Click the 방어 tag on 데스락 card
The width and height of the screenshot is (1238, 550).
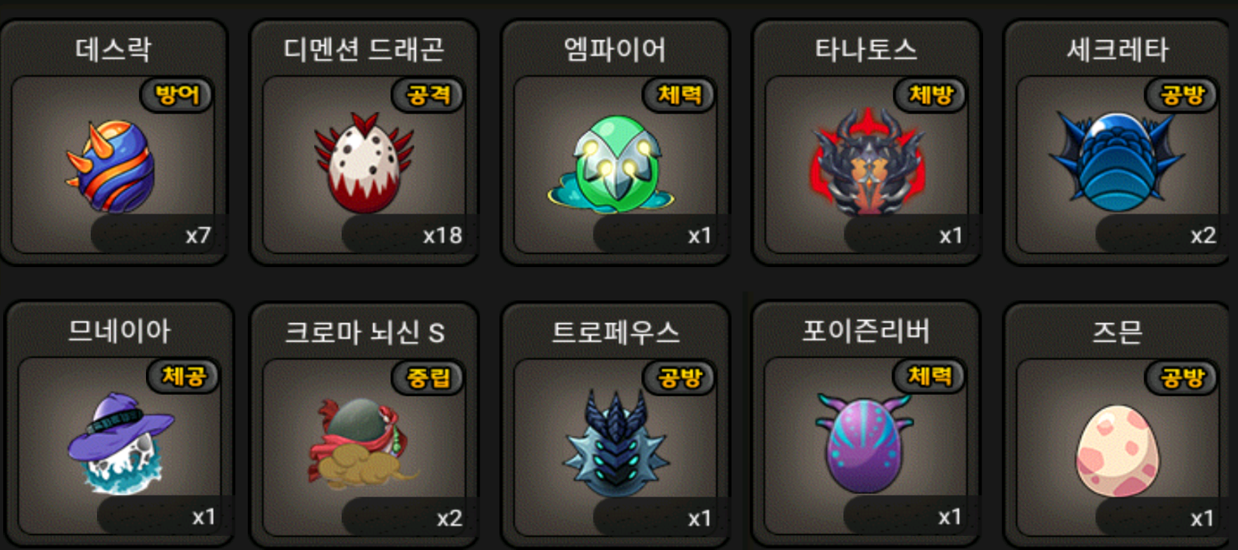[x=178, y=95]
